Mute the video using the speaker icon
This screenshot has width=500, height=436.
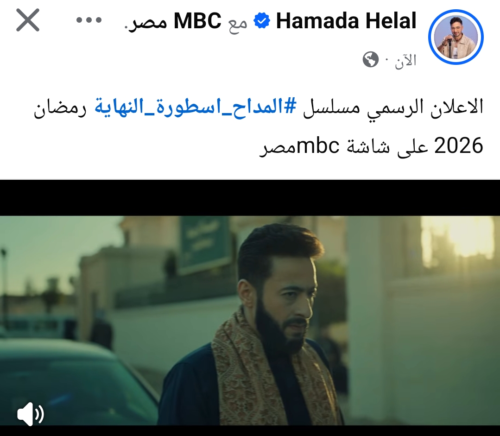(x=30, y=414)
